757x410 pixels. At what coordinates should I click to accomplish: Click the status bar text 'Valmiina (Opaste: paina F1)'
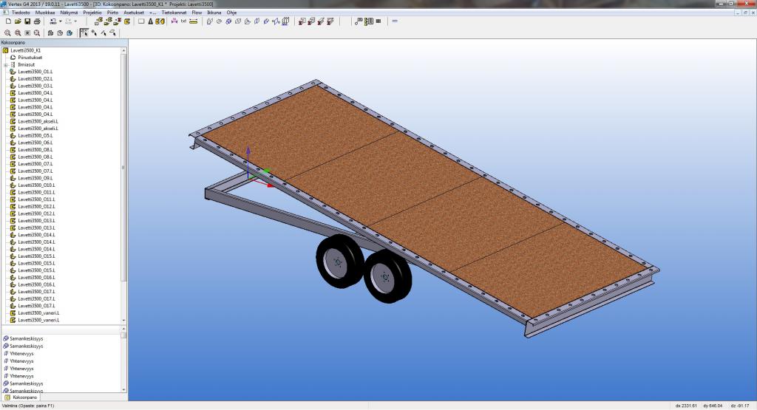pos(28,406)
